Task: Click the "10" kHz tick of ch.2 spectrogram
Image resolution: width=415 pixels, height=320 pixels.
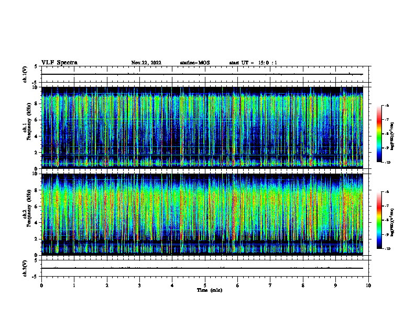Action: (36, 174)
